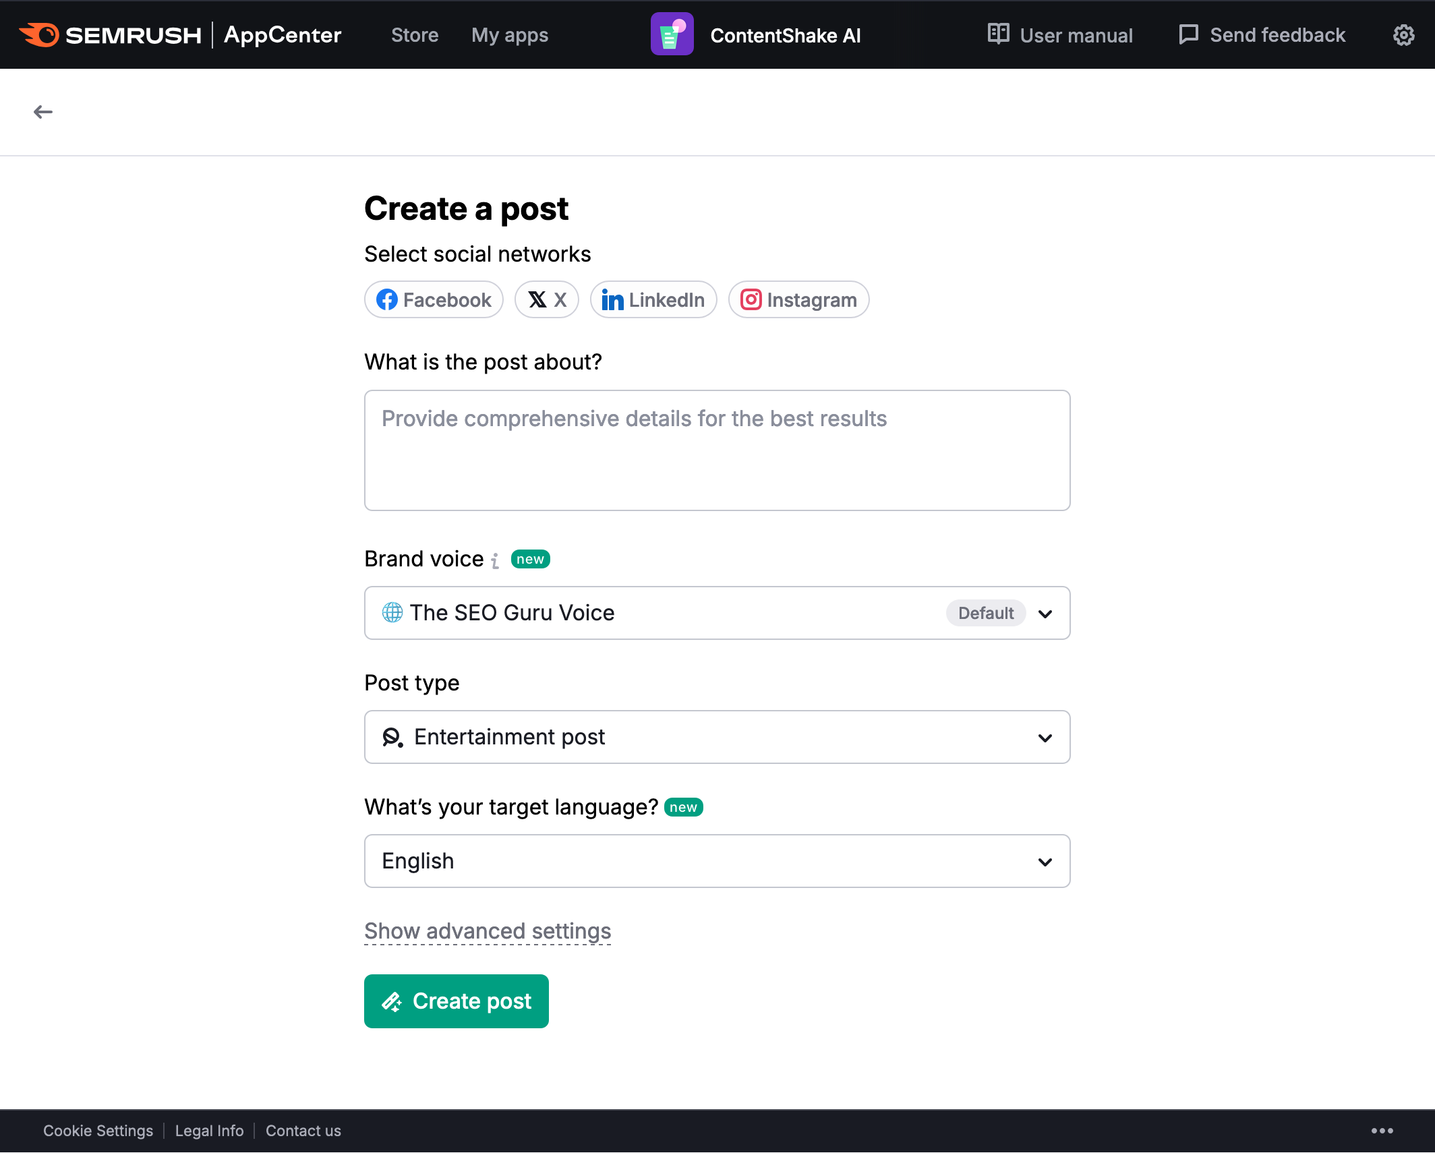Open the ContentShake AI app icon
The width and height of the screenshot is (1435, 1153).
[672, 34]
